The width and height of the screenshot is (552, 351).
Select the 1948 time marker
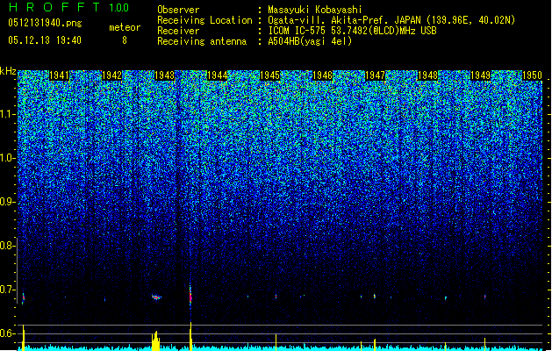427,75
